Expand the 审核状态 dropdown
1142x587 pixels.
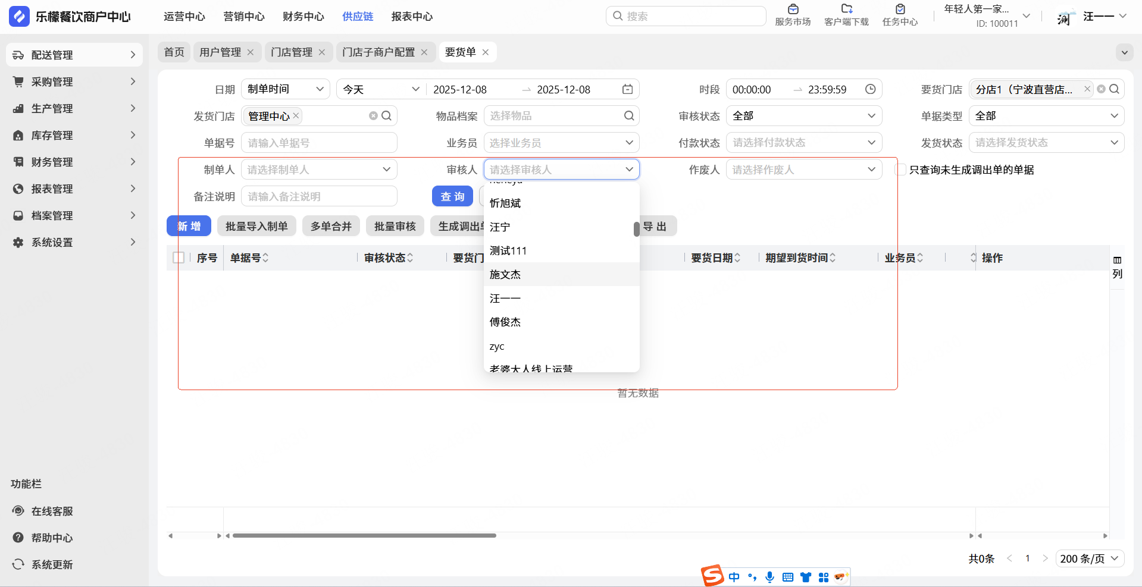pyautogui.click(x=803, y=116)
